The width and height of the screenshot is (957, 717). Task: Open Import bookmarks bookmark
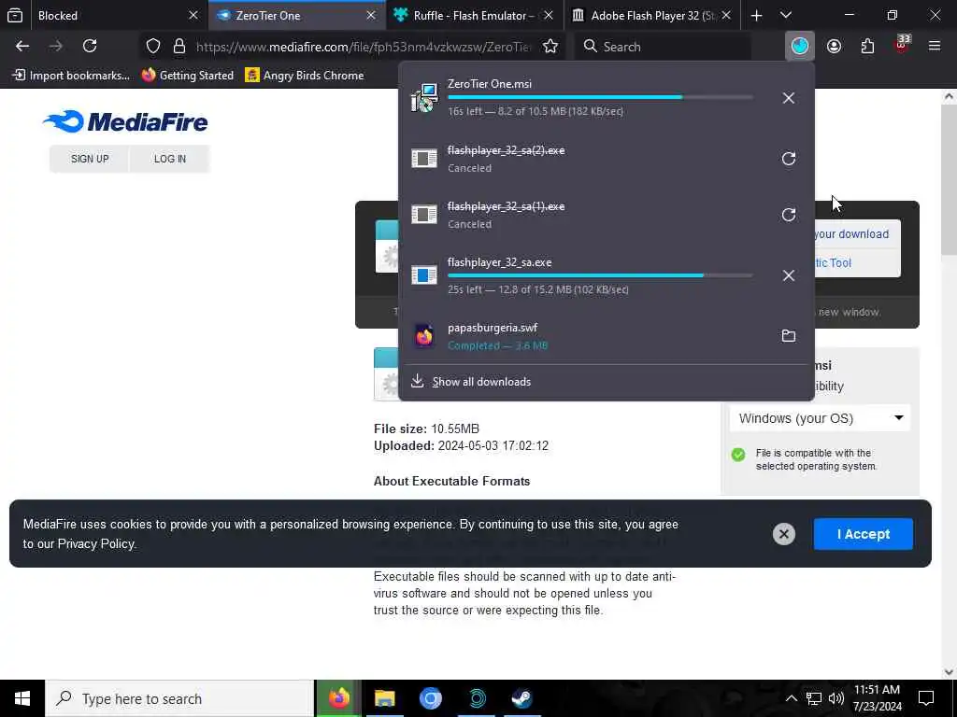point(71,76)
